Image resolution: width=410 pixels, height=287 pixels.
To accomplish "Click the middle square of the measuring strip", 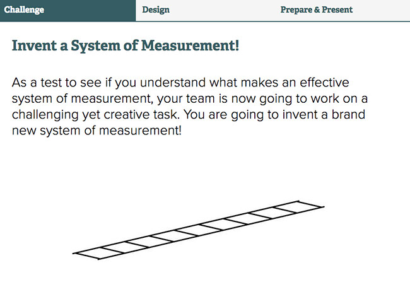I will pyautogui.click(x=199, y=230).
